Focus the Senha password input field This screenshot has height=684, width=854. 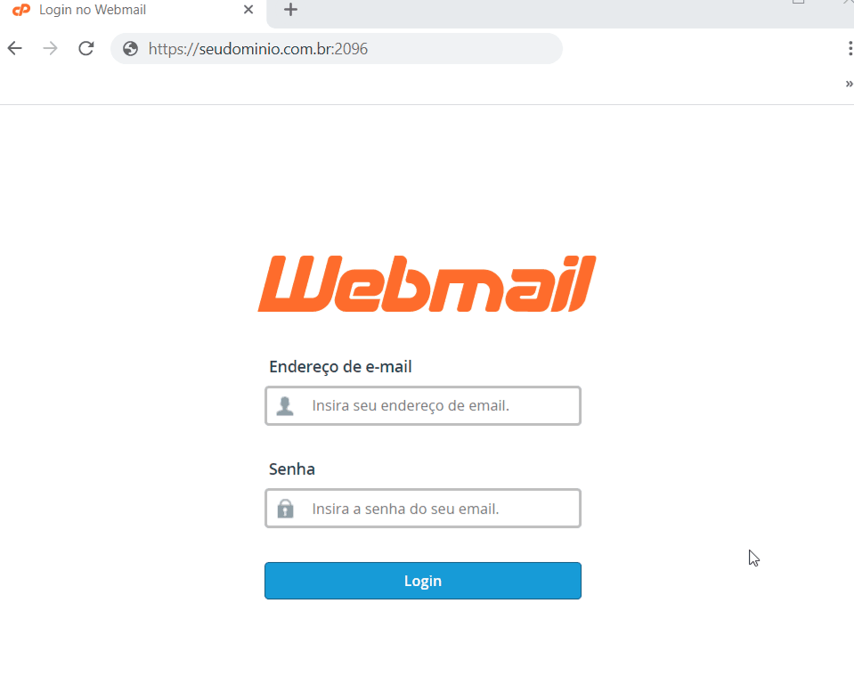423,508
